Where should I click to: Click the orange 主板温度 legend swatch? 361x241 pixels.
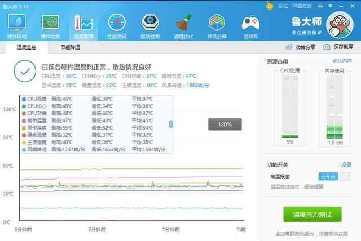24,142
